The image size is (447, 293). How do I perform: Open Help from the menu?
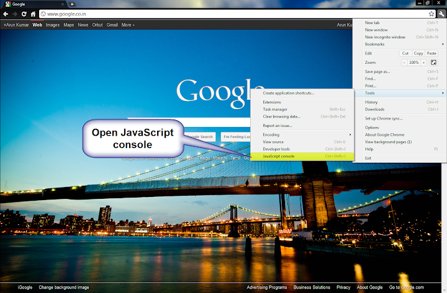[399, 149]
